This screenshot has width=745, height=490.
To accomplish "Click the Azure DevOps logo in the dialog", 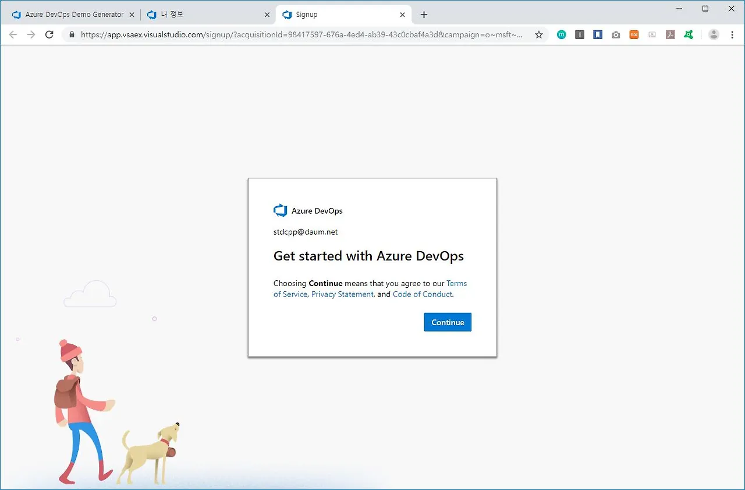I will point(280,210).
